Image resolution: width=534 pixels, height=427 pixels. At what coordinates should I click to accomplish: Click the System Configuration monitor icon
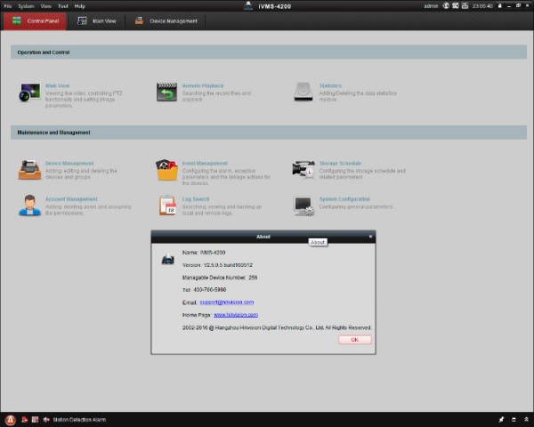coord(303,206)
